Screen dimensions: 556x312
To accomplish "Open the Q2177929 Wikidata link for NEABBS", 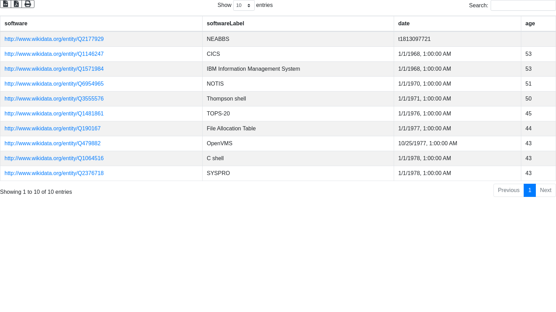I will tap(54, 39).
